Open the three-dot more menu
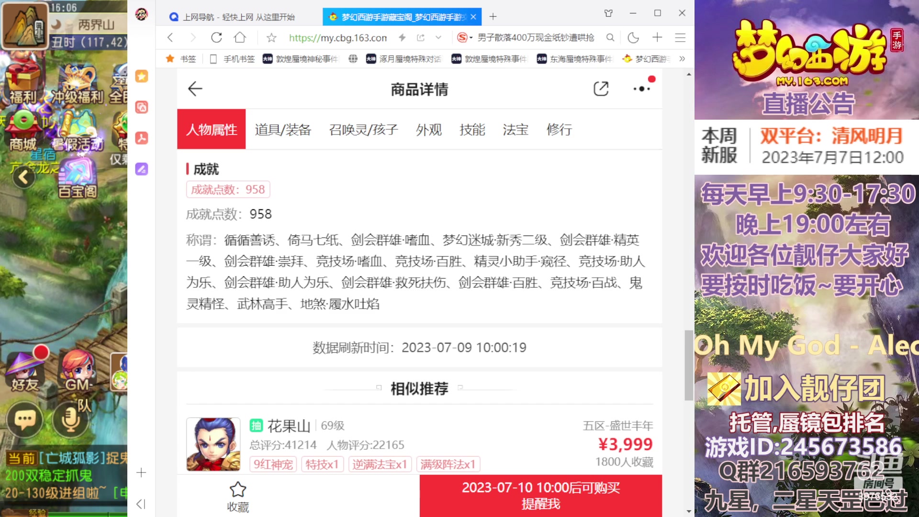This screenshot has height=517, width=919. 641,89
